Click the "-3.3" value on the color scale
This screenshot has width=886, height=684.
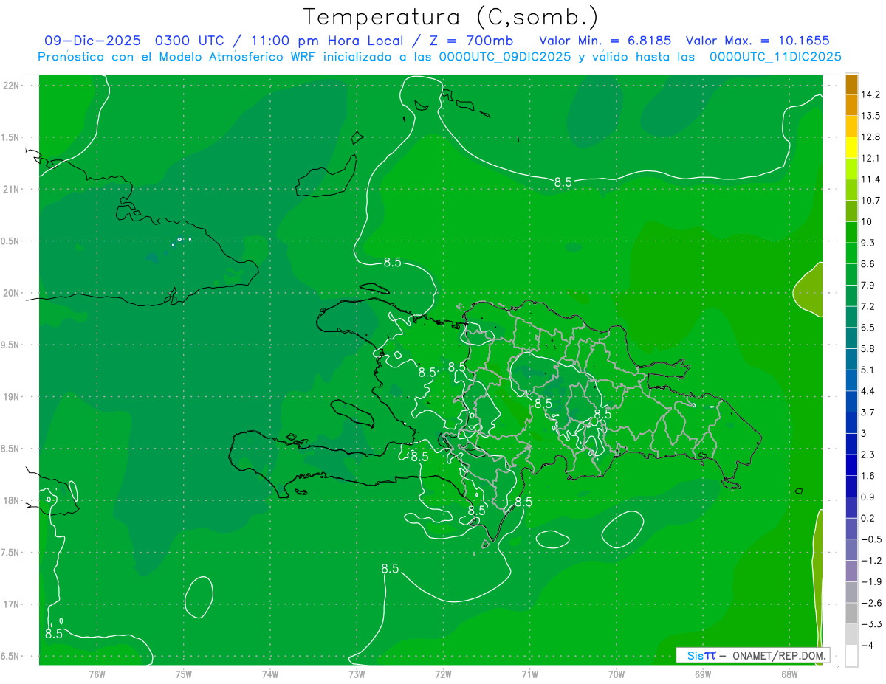(871, 624)
